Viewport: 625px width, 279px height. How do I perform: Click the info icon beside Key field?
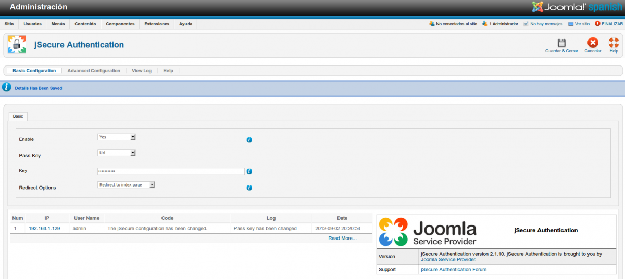[249, 171]
